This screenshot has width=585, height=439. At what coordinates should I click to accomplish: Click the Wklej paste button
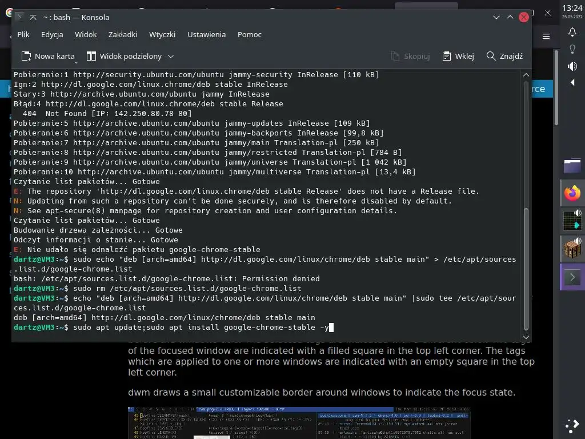pos(458,56)
